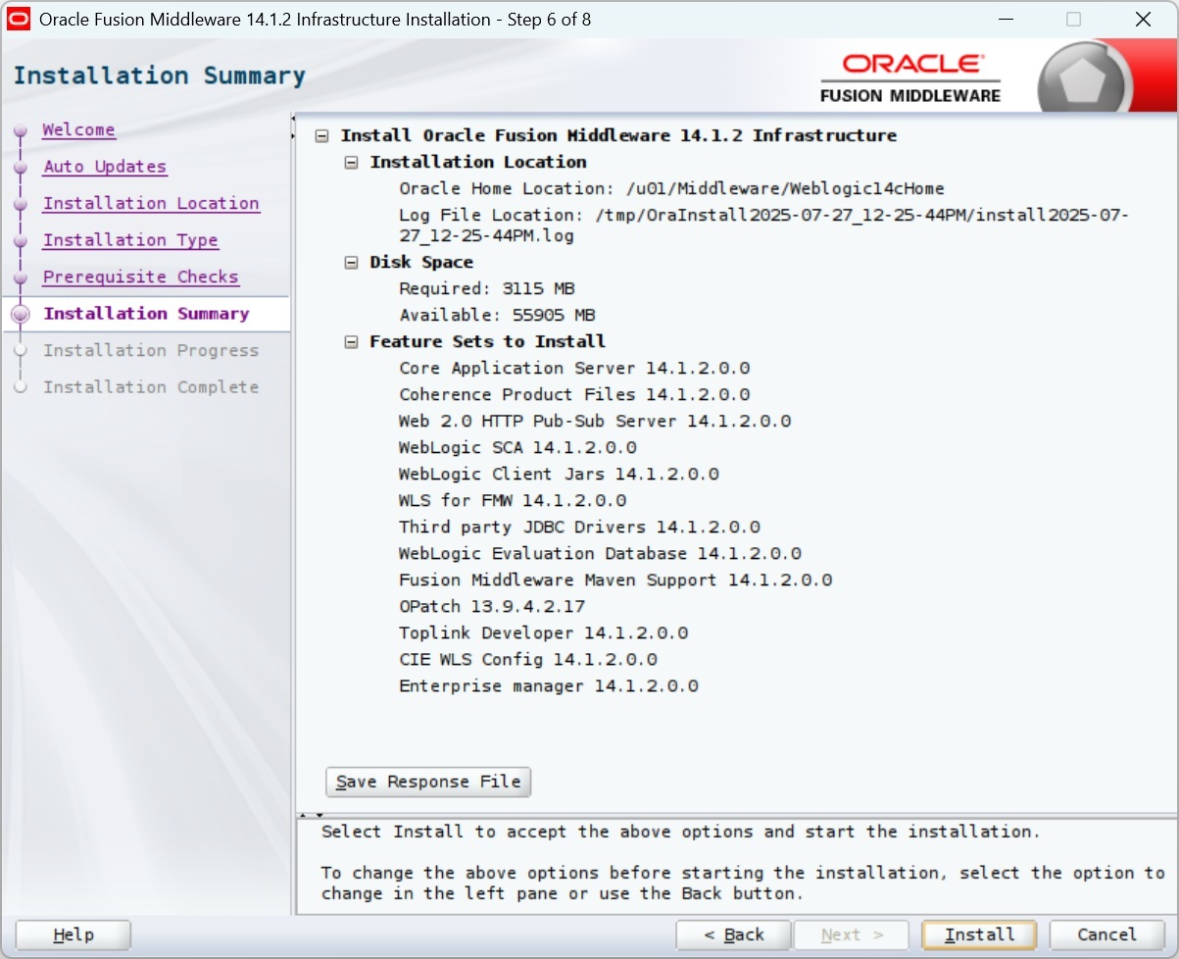Select Web 2.0 HTTP Pub-Sub Server row

[595, 422]
